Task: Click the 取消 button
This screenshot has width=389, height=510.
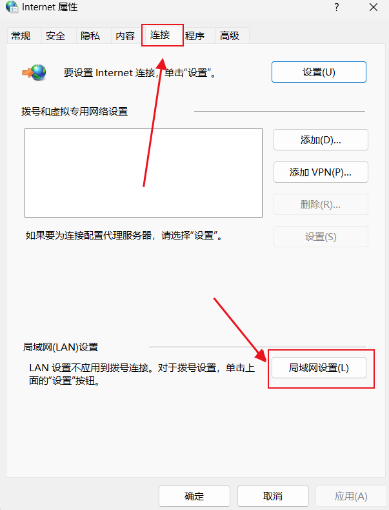Action: coord(273,496)
